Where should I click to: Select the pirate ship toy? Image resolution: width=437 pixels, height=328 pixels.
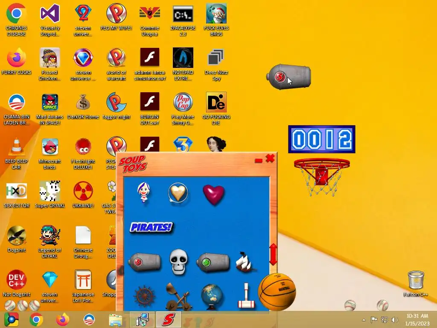245,262
